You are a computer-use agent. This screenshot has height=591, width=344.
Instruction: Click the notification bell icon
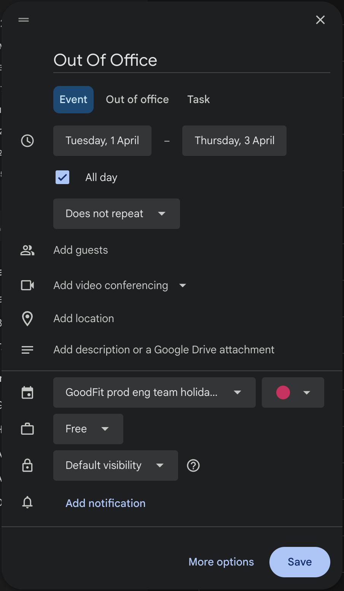click(27, 503)
